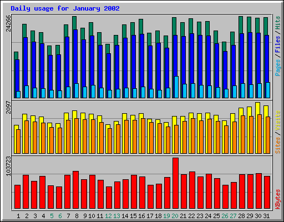Screen dimensions: 284x222
Task: Click the red 'KBytes' legend label
Action: pyautogui.click(x=278, y=199)
